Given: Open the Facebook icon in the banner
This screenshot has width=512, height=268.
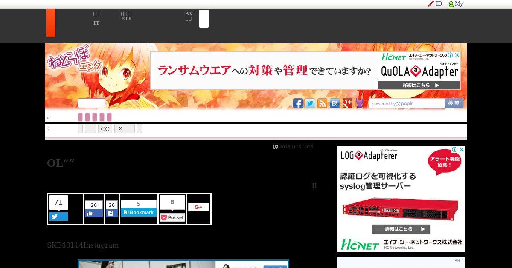Looking at the screenshot, I should coord(297,103).
